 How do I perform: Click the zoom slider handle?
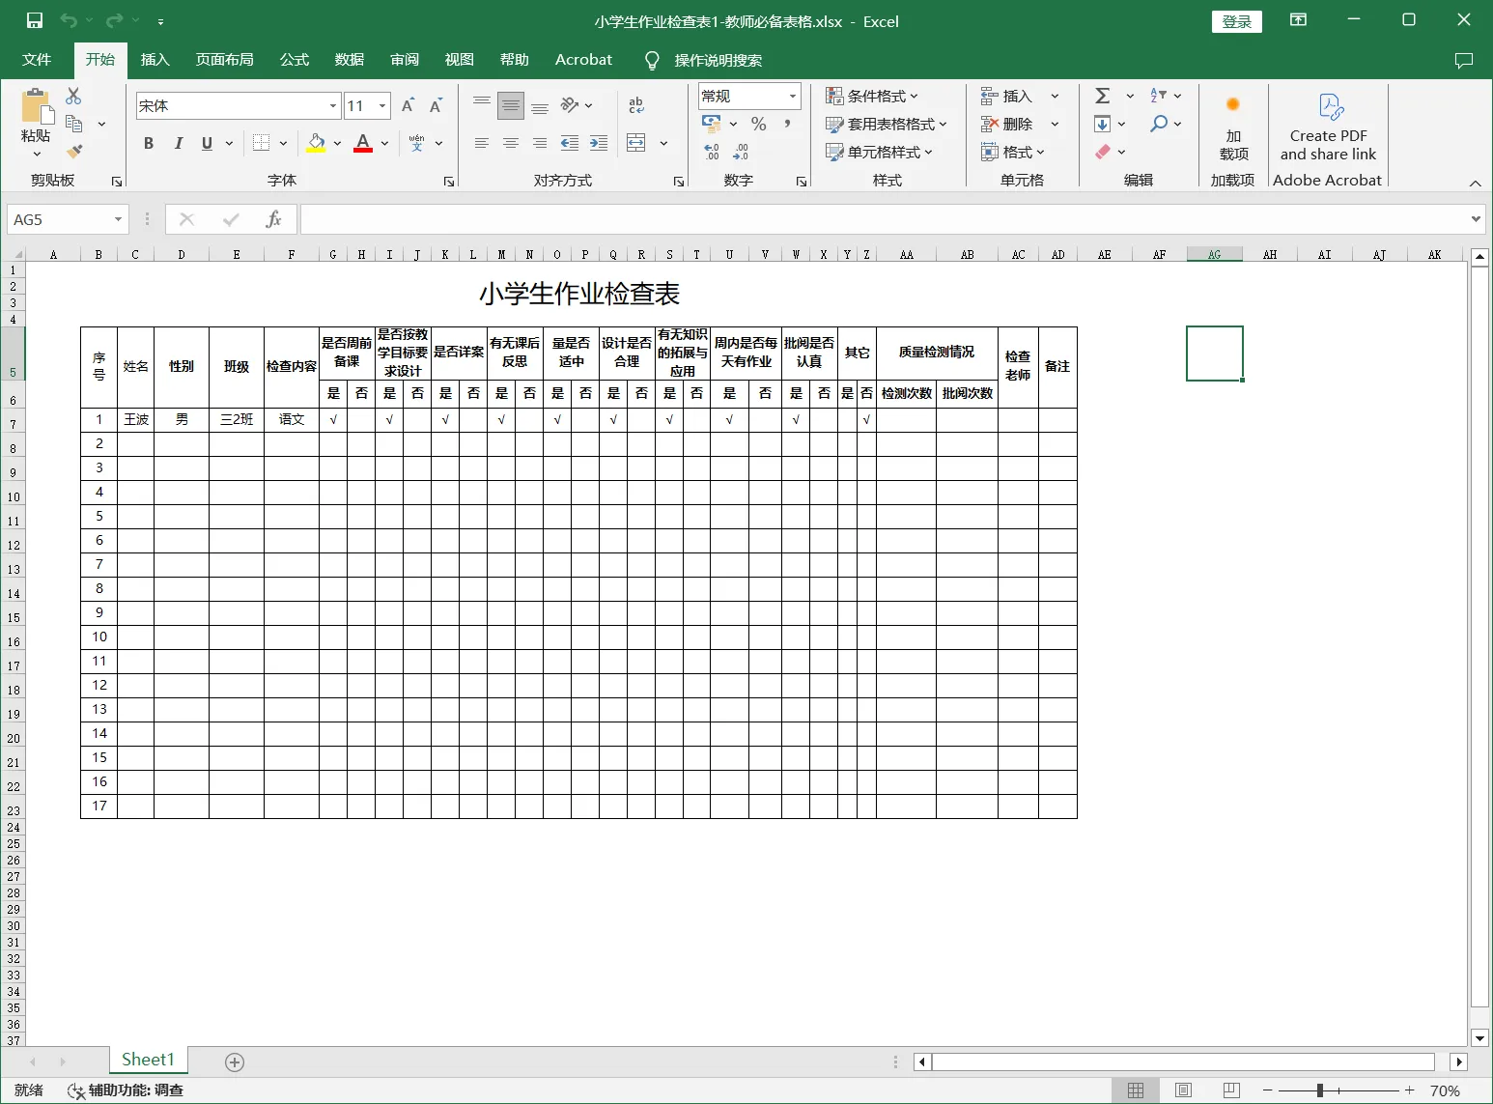click(x=1319, y=1090)
